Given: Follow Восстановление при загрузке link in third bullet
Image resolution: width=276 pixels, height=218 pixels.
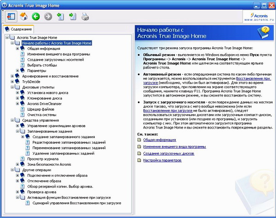Looking at the screenshot, I should click(168, 111).
